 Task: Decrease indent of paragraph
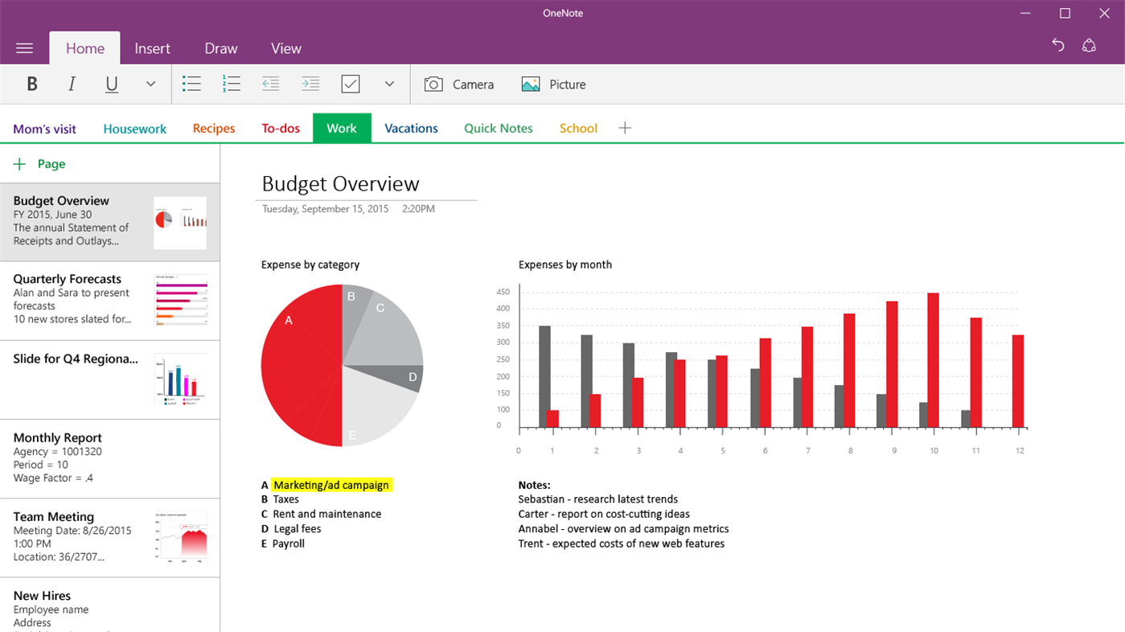point(271,84)
